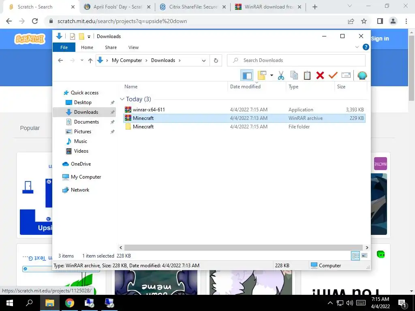This screenshot has height=311, width=415.
Task: Click the pin icon next to Desktop
Action: coord(113,102)
